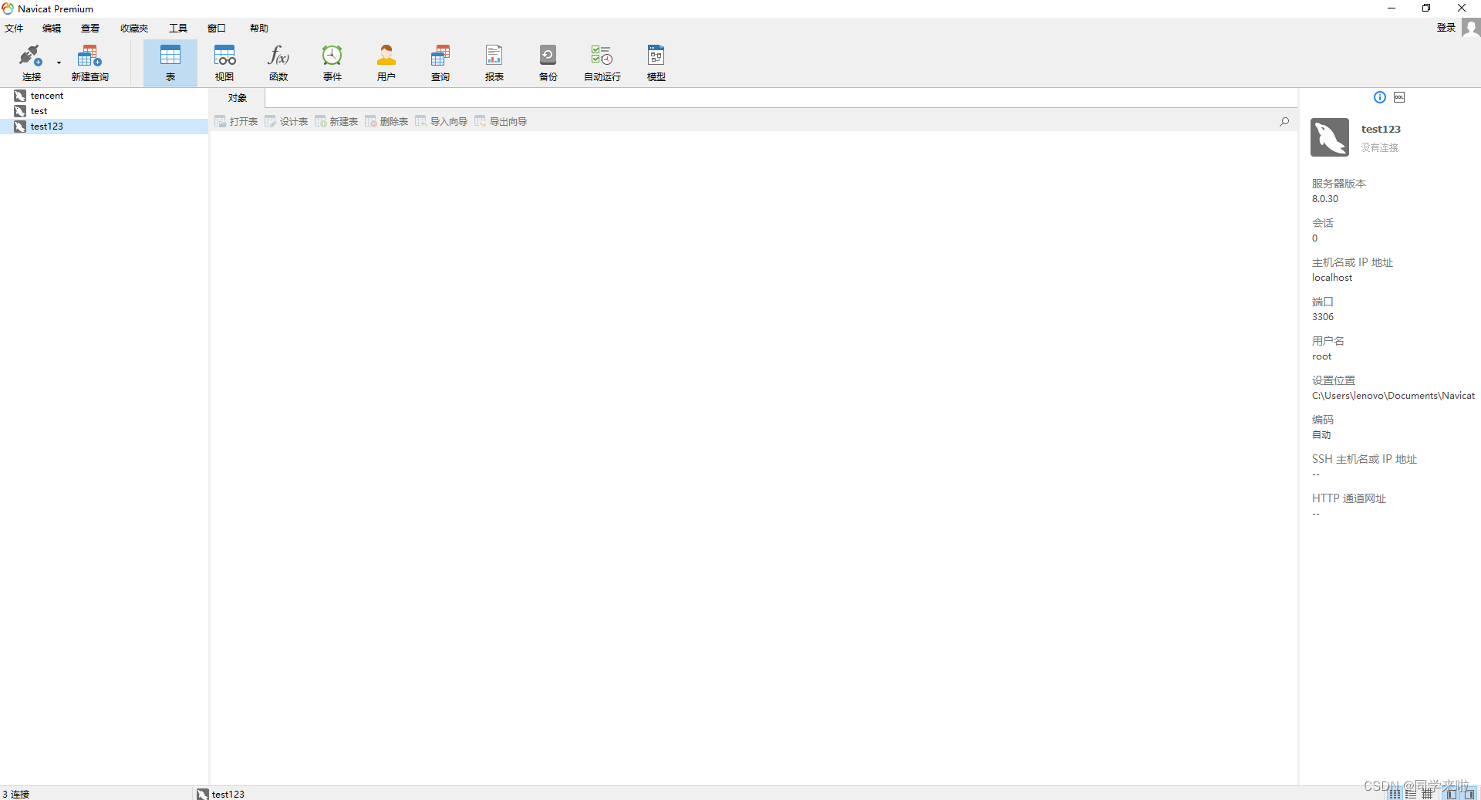
Task: Open the 工具 (Tools) menu
Action: 178,29
